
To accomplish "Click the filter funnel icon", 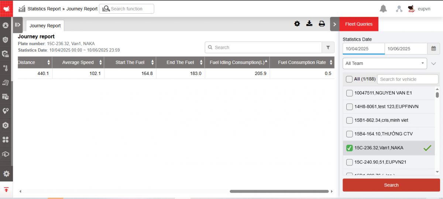I will click(328, 47).
